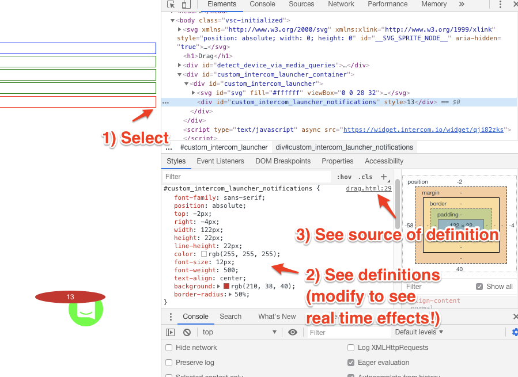The image size is (518, 377).
Task: Click the live expression eye icon
Action: (x=292, y=332)
